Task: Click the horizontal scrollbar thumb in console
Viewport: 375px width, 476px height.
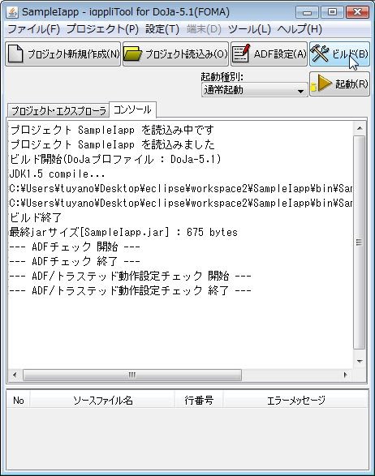Action: click(132, 375)
